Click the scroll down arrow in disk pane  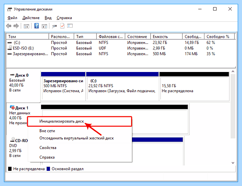(x=233, y=163)
